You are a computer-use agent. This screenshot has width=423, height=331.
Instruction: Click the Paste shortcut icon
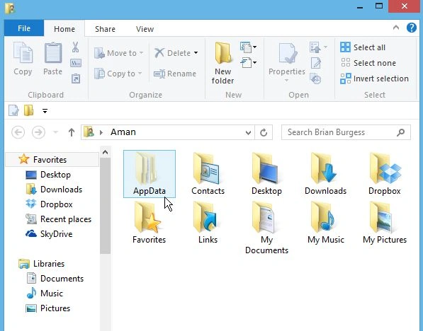coord(76,79)
